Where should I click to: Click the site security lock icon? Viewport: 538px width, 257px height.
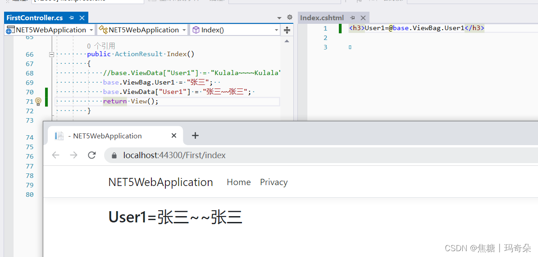[114, 155]
